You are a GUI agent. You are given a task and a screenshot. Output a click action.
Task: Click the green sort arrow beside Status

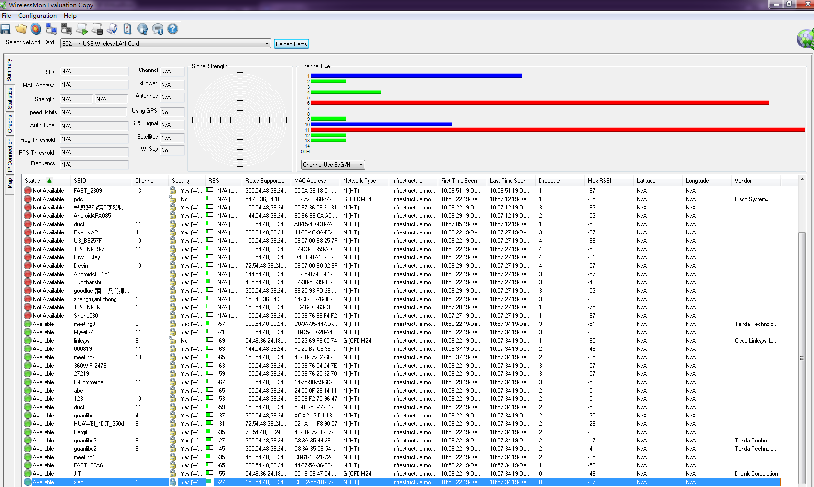(x=49, y=181)
